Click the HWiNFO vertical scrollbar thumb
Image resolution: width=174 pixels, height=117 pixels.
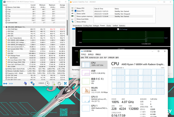click(67, 28)
